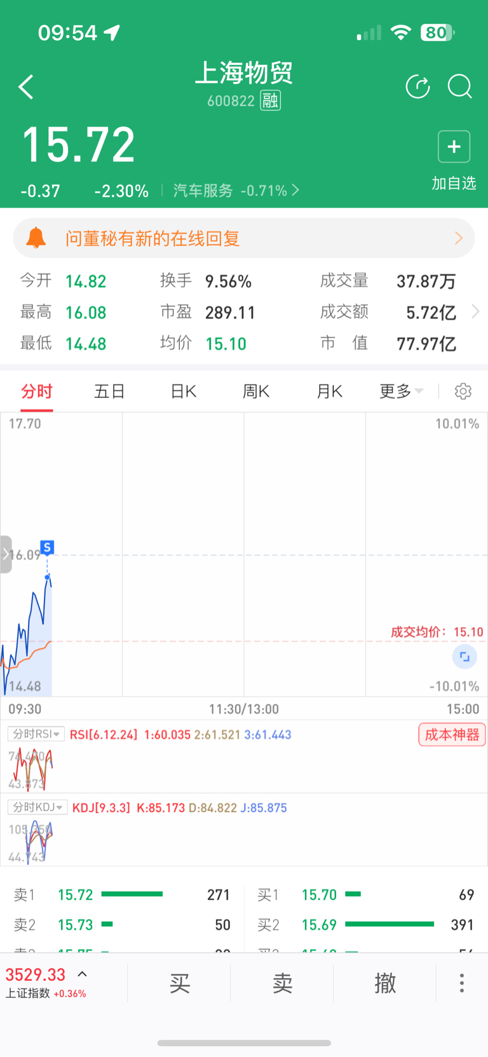
Task: Tap the current price 15.72
Action: point(79,145)
